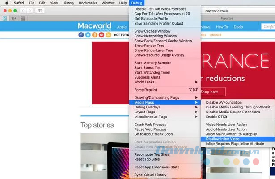Toggle Video Needs User Action flag

coord(226,125)
